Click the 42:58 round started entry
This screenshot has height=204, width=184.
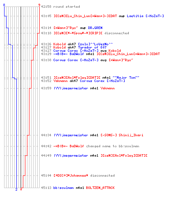[61, 7]
